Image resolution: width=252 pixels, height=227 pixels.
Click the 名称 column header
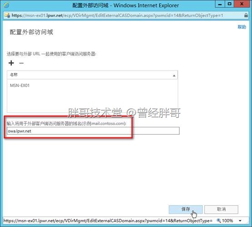[x=92, y=75]
